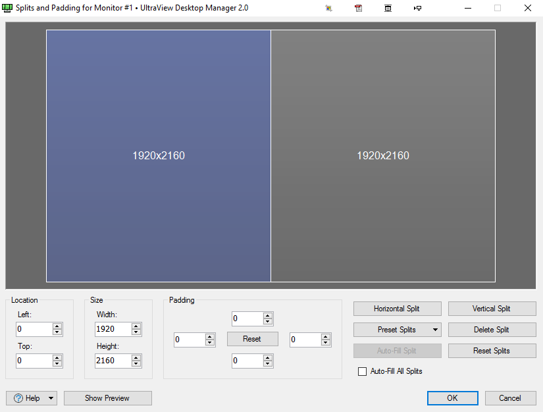
Task: Click the window-frame icon in title bar
Action: tap(388, 8)
